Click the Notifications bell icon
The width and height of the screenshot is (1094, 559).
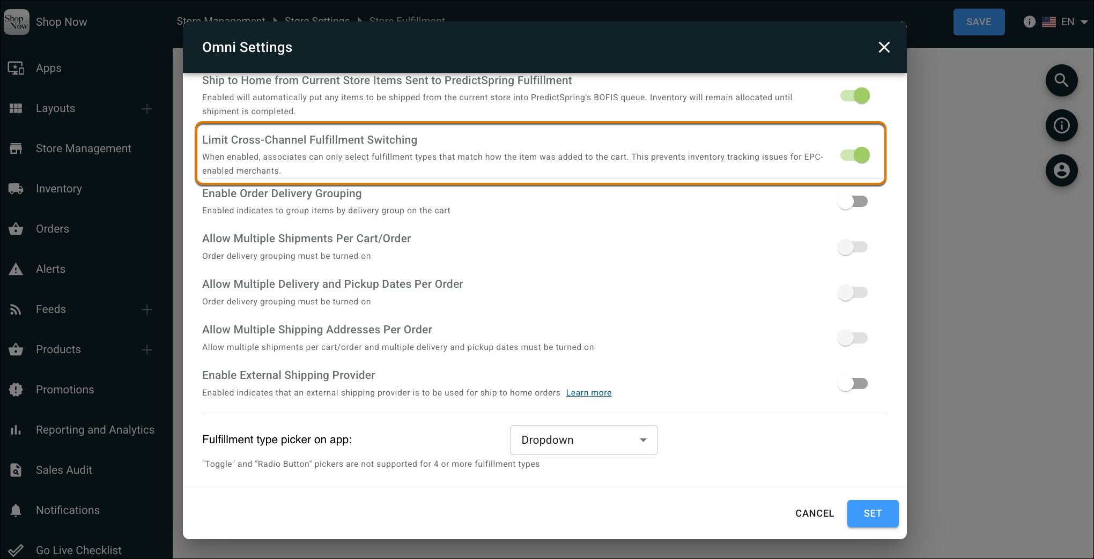[x=16, y=510]
